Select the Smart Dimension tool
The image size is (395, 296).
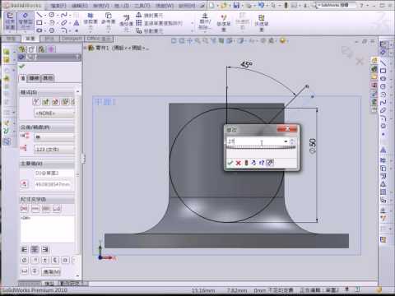tap(26, 21)
